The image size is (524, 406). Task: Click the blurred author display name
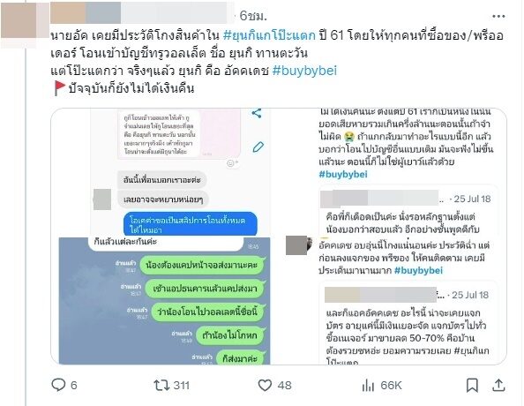tap(138, 13)
